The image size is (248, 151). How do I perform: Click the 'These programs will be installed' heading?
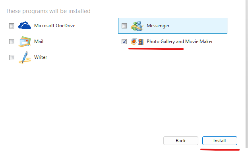tap(48, 11)
